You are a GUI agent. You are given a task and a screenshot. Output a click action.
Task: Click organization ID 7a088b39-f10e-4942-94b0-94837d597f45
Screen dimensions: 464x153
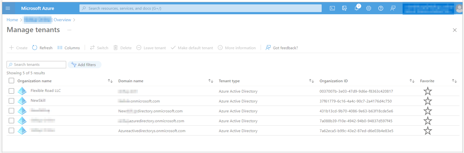(x=356, y=121)
